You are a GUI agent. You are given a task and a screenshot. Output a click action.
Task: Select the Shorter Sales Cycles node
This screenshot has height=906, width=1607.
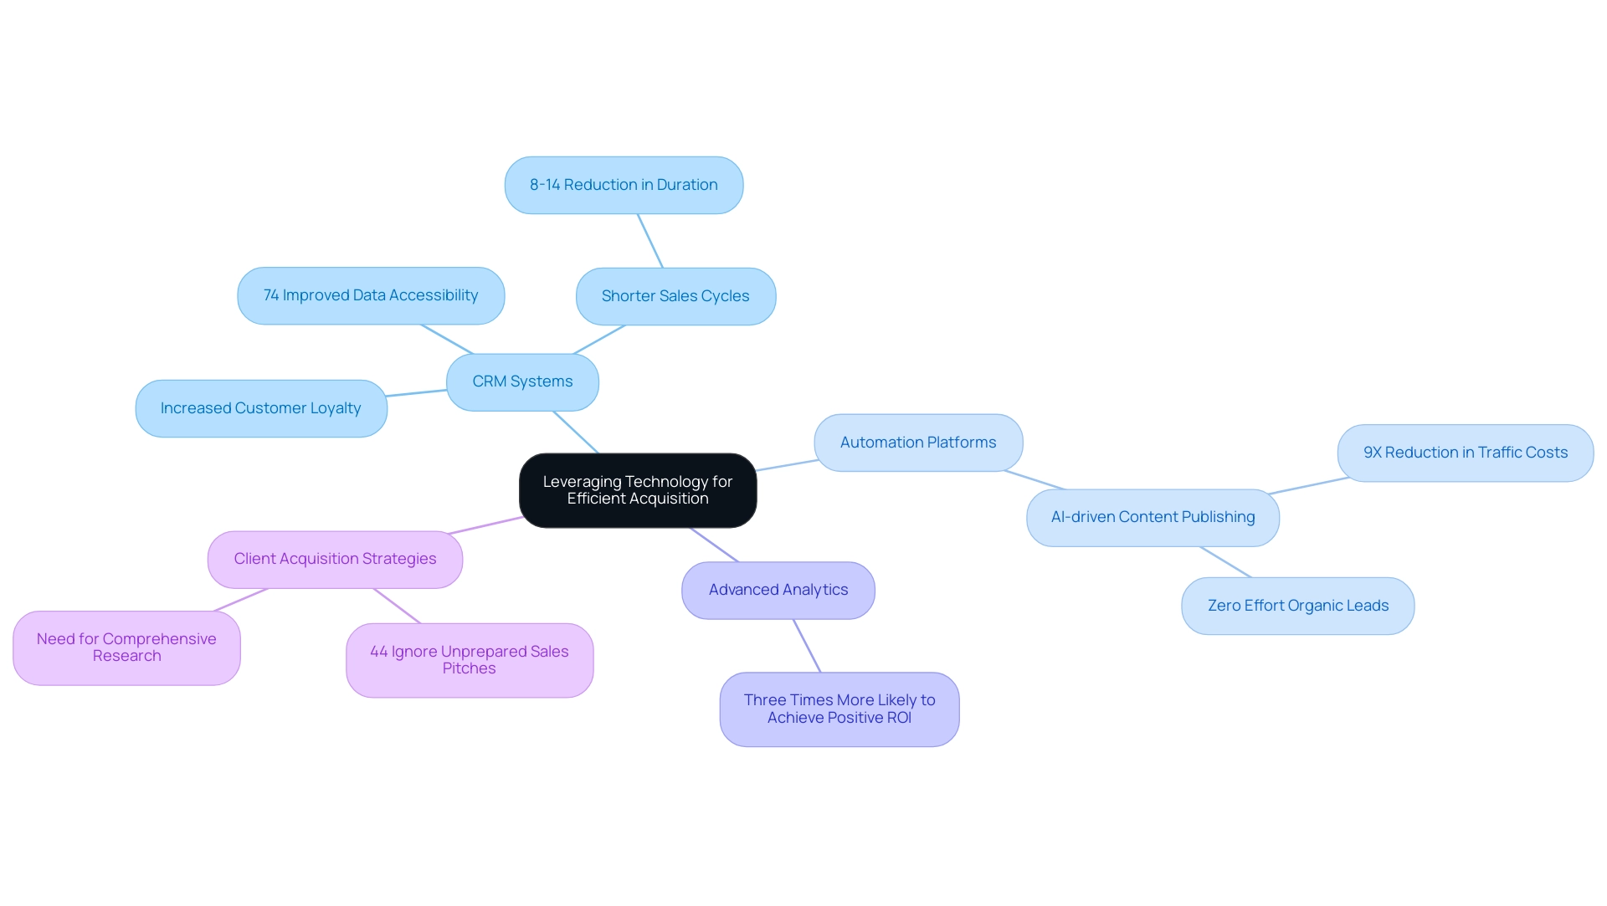coord(676,296)
